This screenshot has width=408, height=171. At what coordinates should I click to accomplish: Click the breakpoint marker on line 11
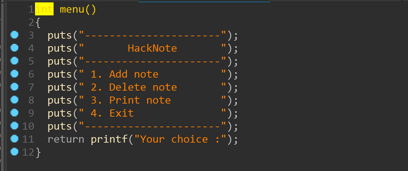point(14,139)
